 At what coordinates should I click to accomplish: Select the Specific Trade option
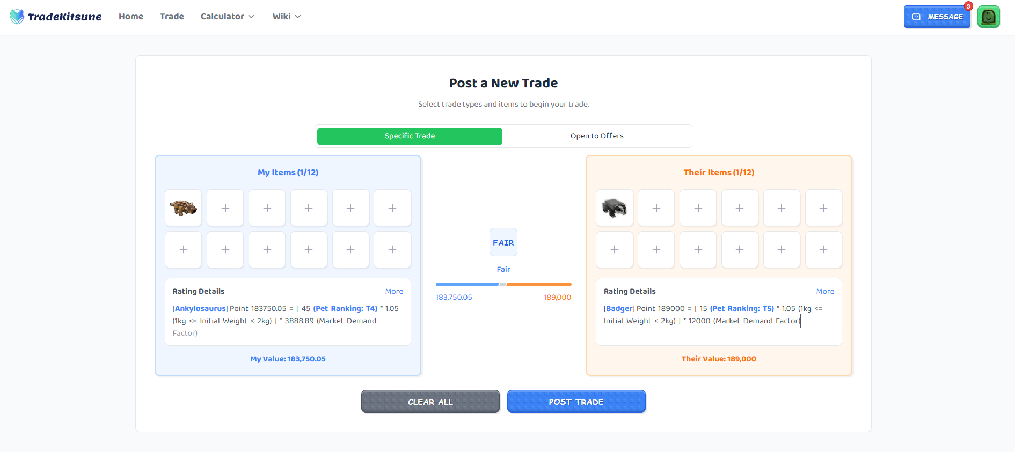point(410,136)
